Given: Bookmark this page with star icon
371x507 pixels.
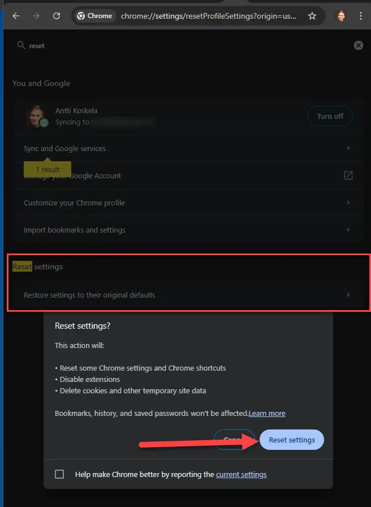Looking at the screenshot, I should tap(312, 16).
